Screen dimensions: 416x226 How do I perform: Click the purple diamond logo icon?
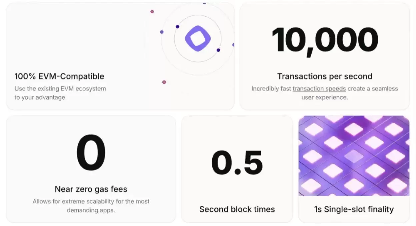tap(198, 39)
